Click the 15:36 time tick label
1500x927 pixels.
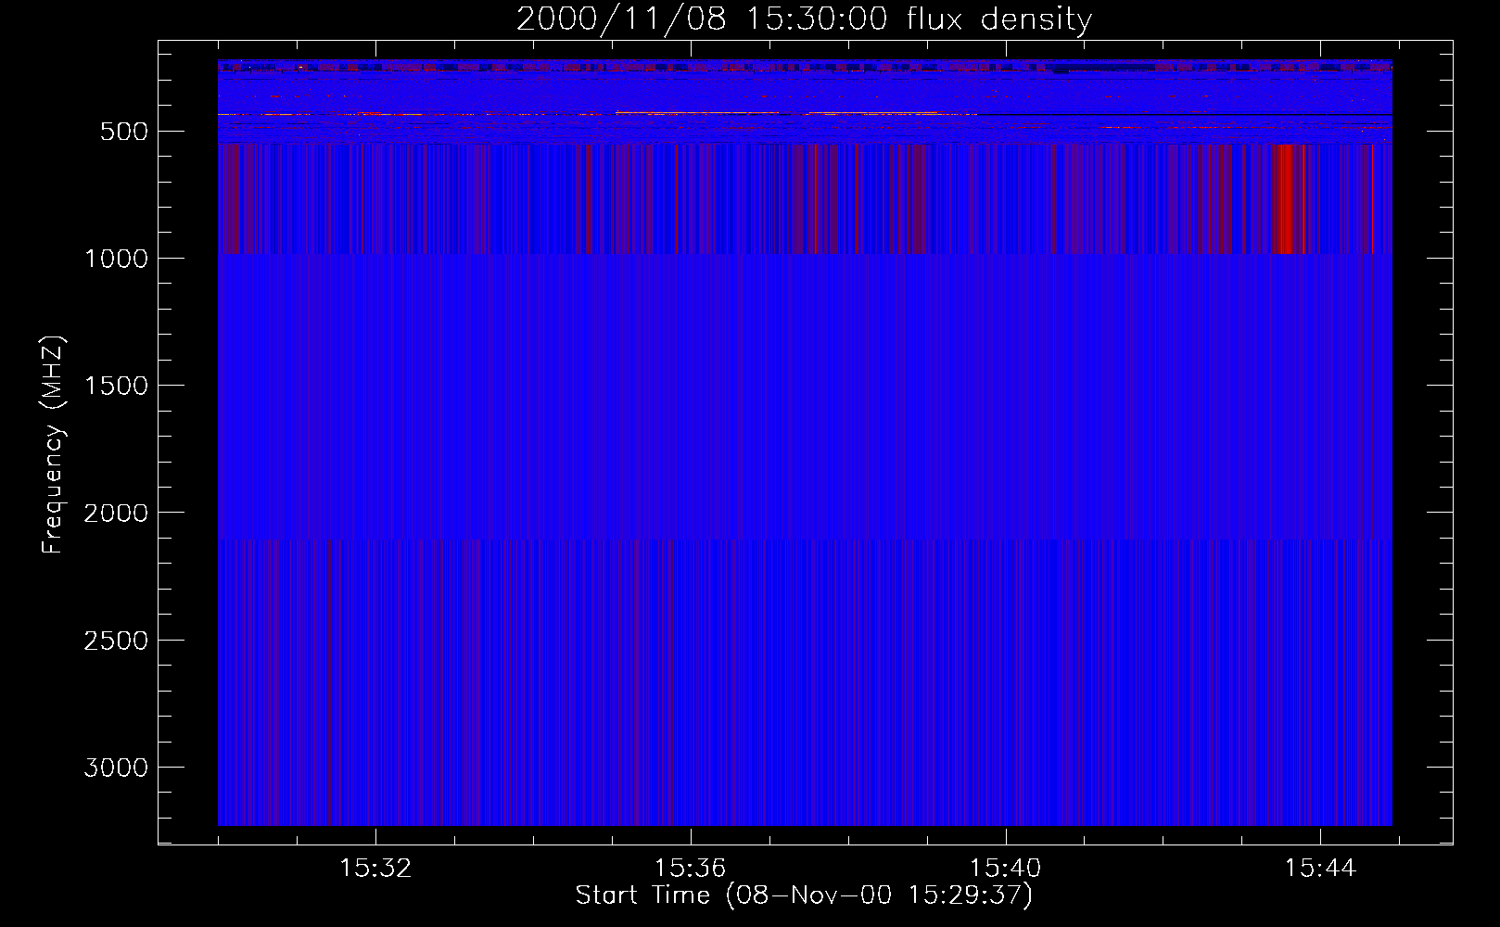click(690, 869)
